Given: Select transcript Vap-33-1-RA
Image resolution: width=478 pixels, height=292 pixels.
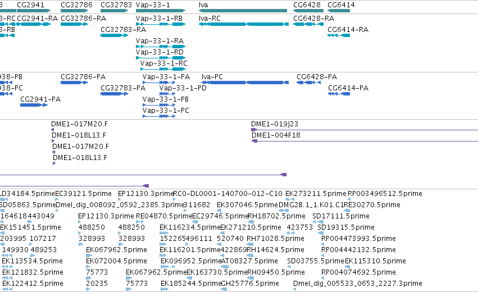Looking at the screenshot, I should 161,47.
